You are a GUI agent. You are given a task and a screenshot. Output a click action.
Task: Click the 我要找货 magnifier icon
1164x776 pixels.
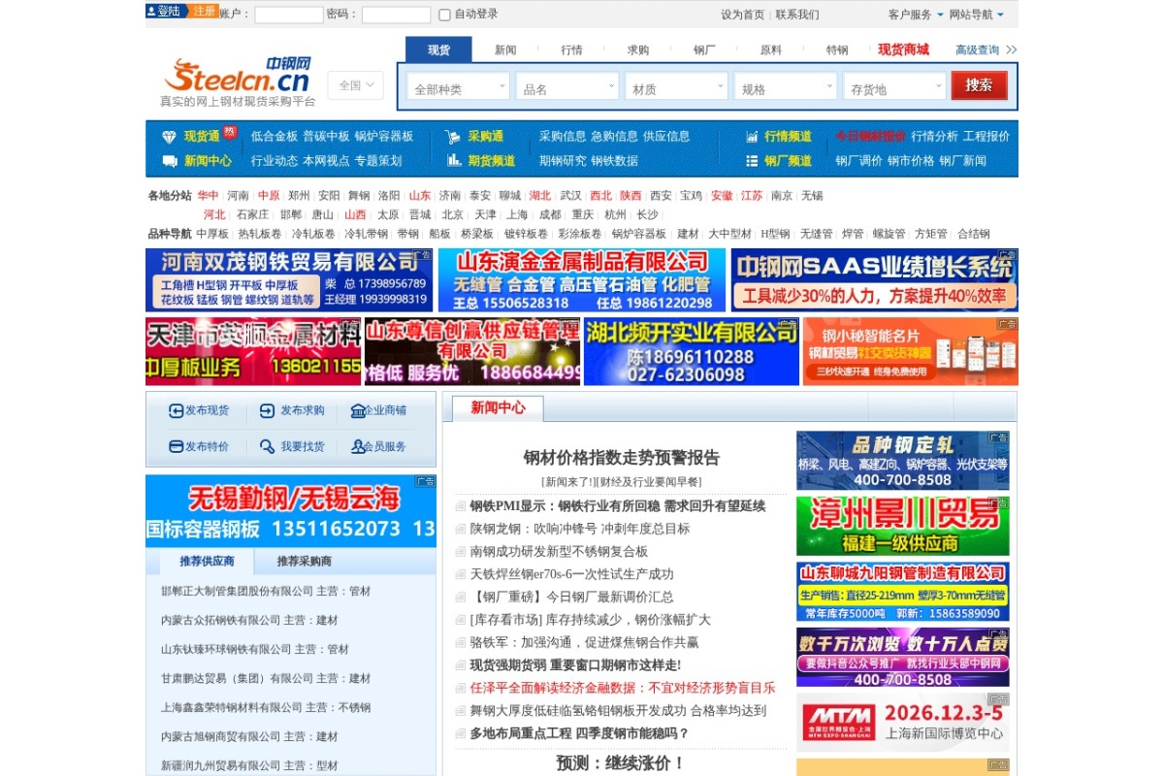(268, 447)
